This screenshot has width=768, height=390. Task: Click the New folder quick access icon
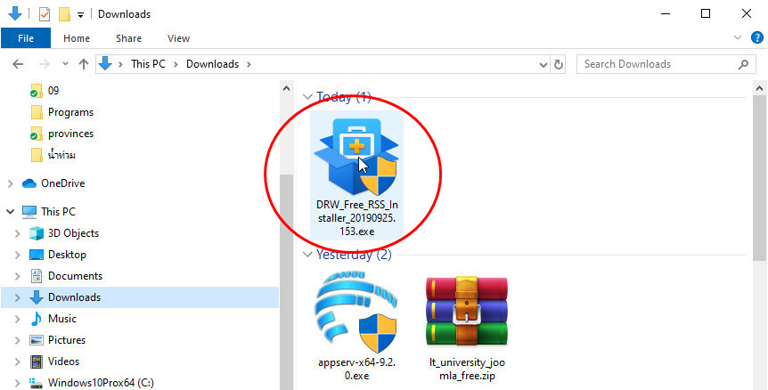pyautogui.click(x=64, y=14)
